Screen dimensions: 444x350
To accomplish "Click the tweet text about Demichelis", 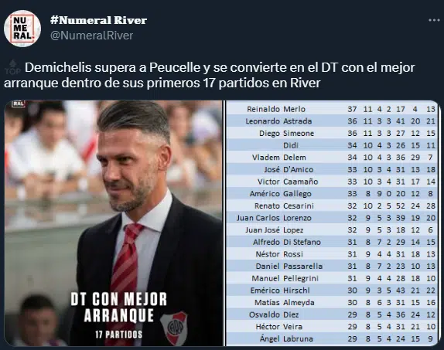I will 210,75.
